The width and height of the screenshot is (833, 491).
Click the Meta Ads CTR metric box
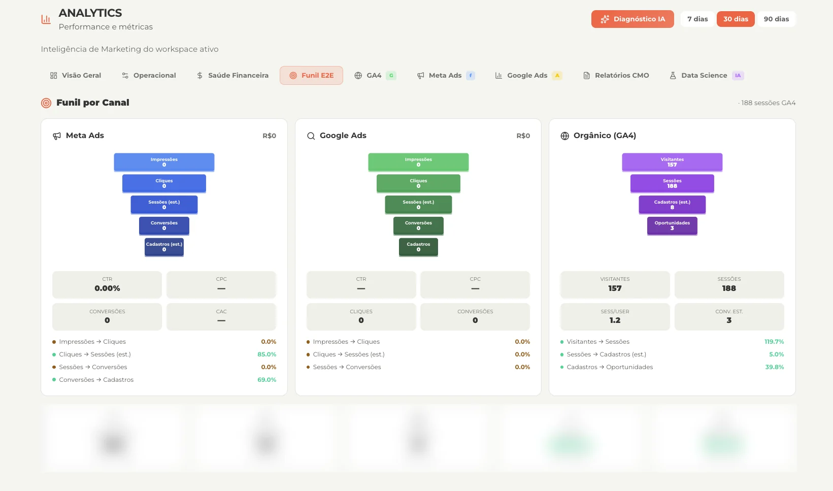(107, 284)
